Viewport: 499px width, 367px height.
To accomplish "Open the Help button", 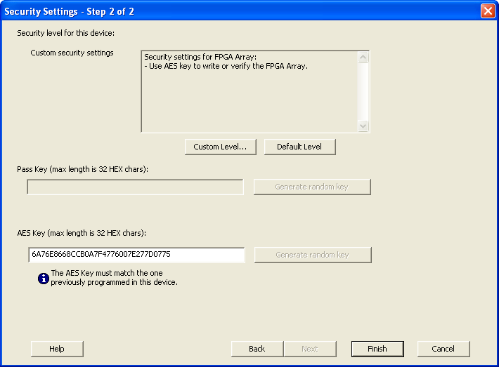I will pos(57,349).
